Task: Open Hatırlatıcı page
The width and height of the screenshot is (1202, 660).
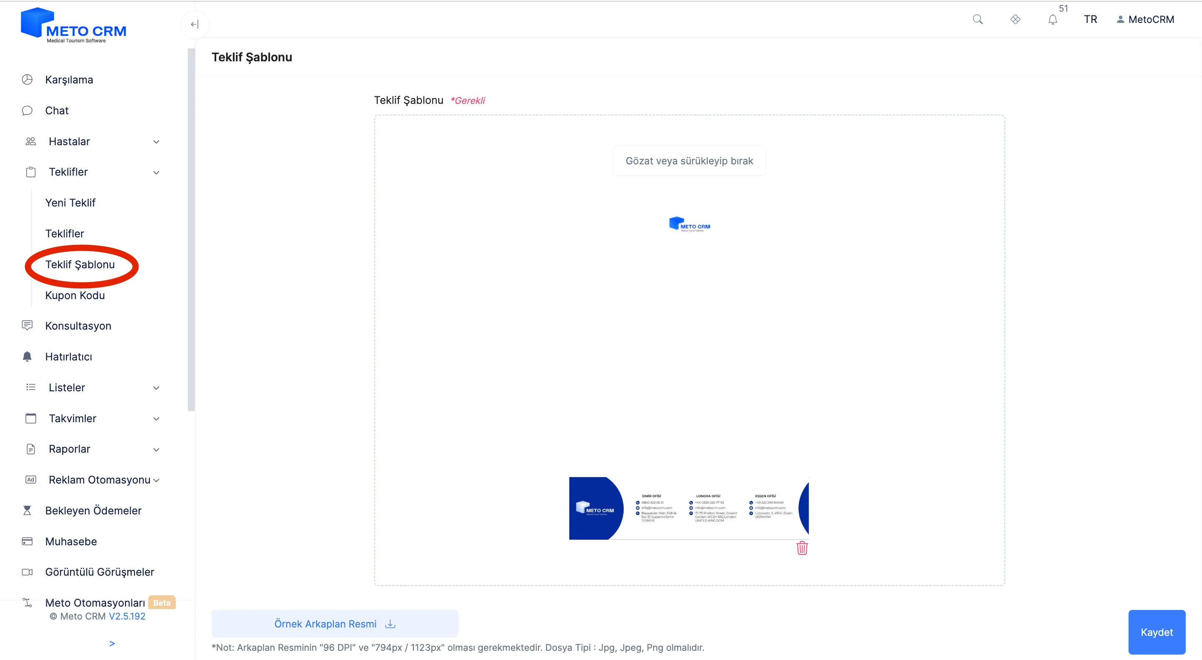Action: coord(68,357)
